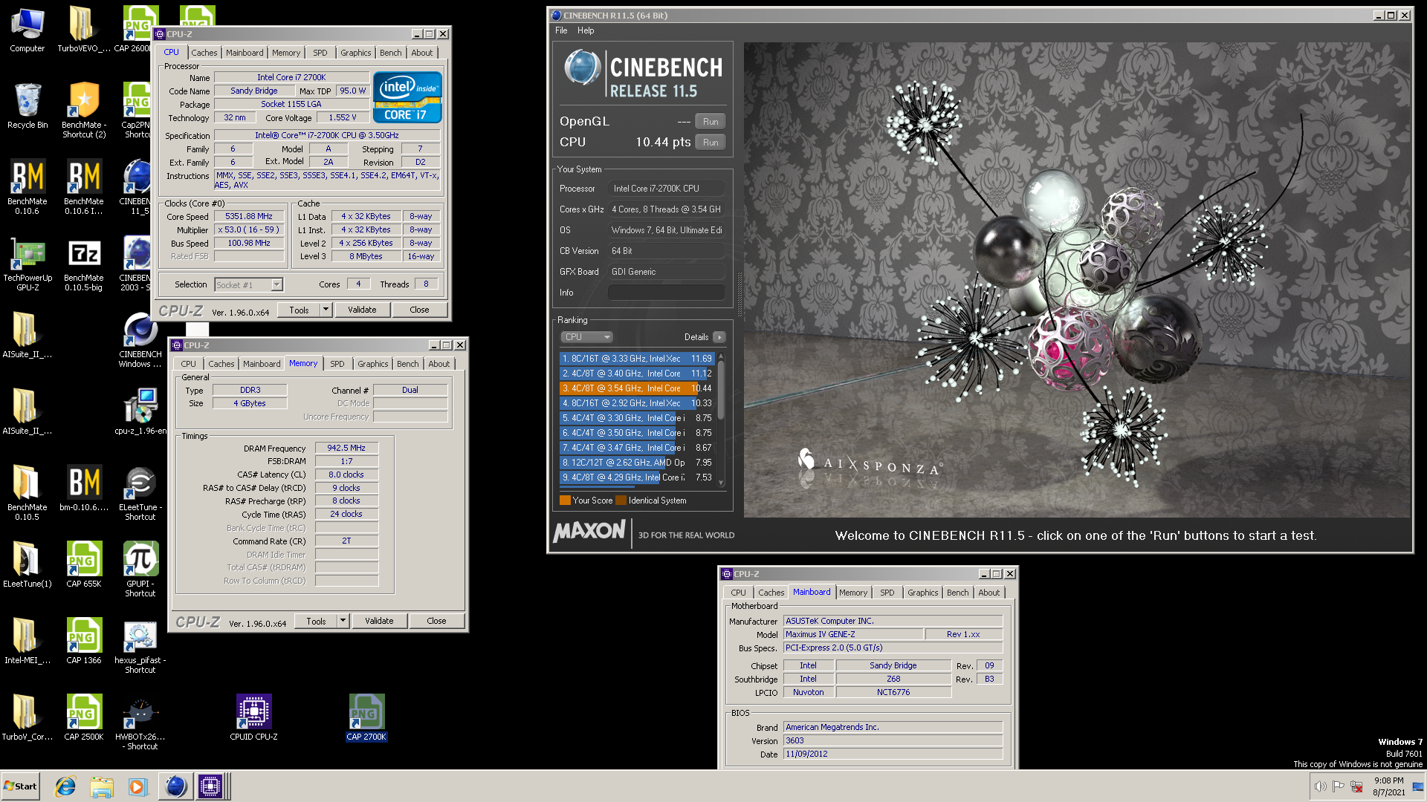Launch GPUPI Shortcut icon
The height and width of the screenshot is (802, 1427).
coord(140,569)
